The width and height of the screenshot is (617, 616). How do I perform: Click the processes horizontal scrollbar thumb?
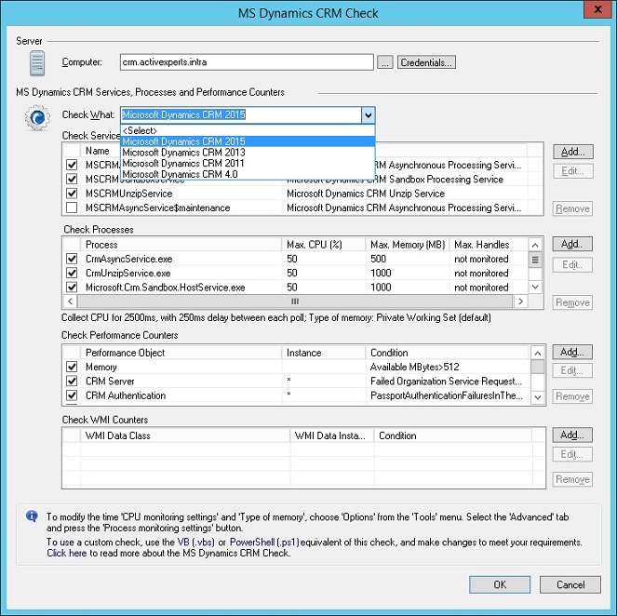295,301
